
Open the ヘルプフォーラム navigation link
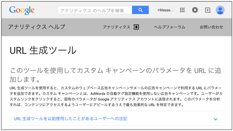click(170, 27)
